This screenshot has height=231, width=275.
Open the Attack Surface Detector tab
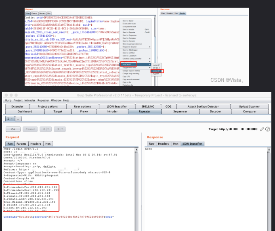click(203, 106)
